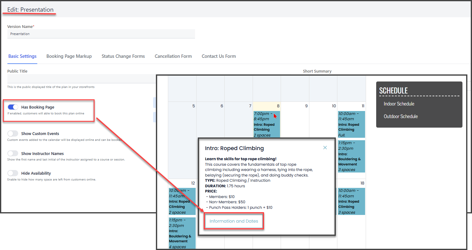The image size is (472, 250).
Task: Open the 10:00am Roped Climbing event on the 11th
Action: (x=351, y=124)
